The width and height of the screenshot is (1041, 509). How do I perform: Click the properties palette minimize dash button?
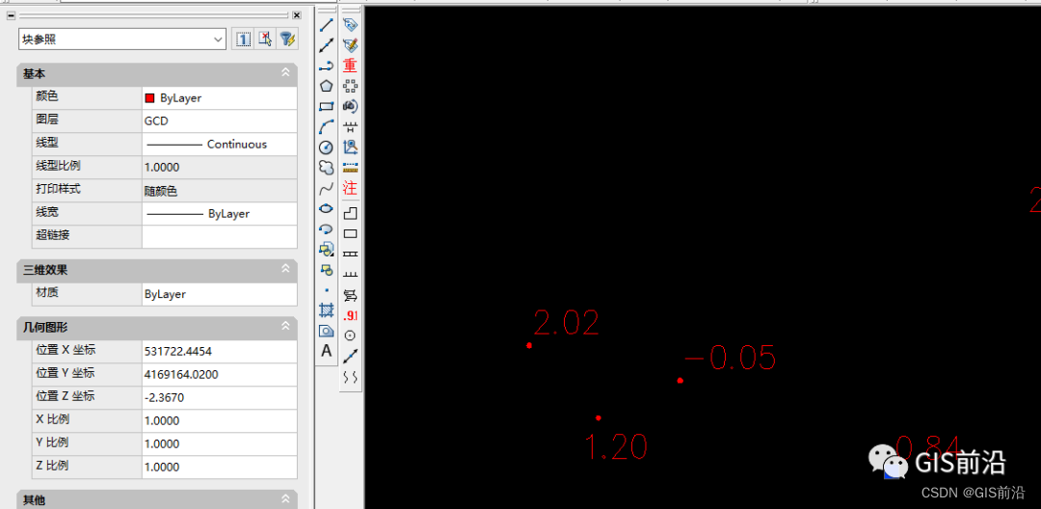pyautogui.click(x=11, y=14)
